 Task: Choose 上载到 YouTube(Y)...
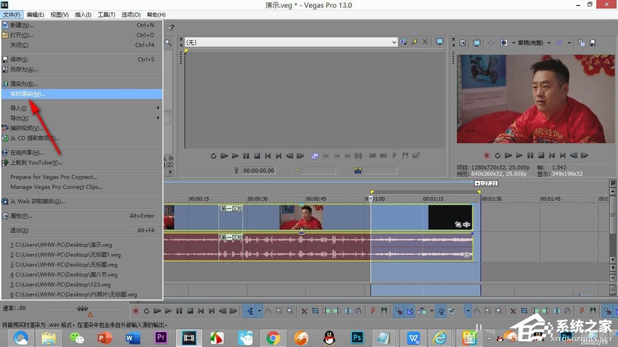tap(82, 162)
